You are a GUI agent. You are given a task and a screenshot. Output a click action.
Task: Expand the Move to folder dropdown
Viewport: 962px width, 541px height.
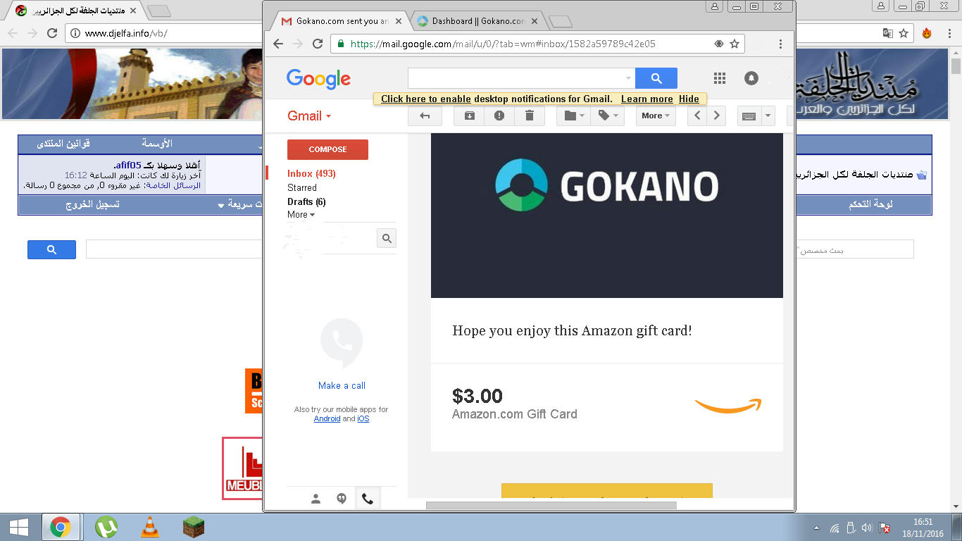coord(575,116)
